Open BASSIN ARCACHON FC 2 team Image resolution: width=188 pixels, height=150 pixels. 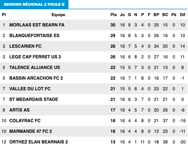(x=36, y=78)
